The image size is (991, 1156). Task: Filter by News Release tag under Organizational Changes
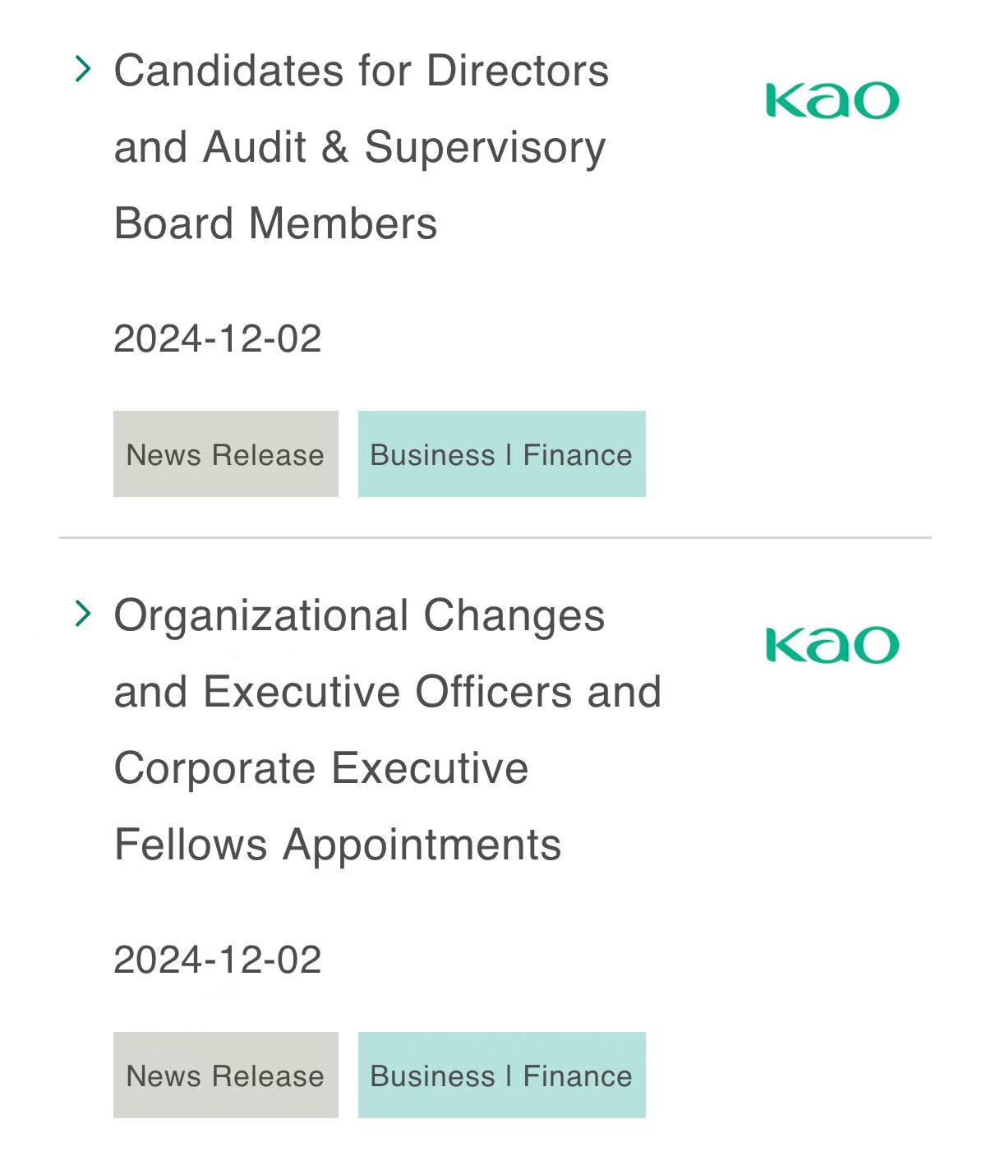point(226,1075)
